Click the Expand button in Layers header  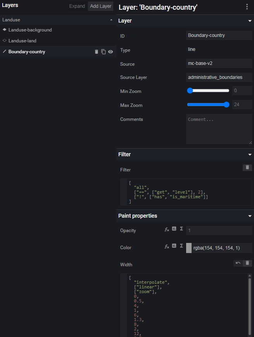point(77,6)
